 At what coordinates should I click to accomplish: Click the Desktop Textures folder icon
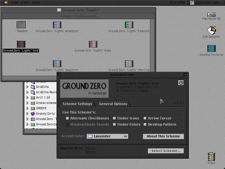(211, 48)
